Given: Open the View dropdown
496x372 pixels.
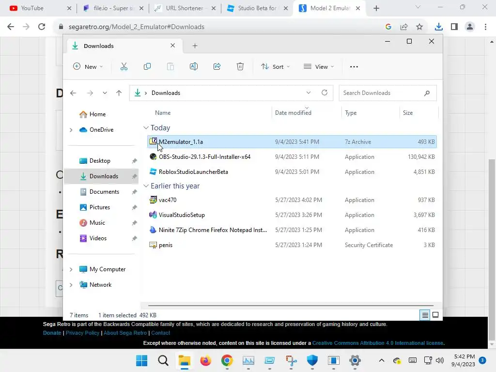Looking at the screenshot, I should pos(319,67).
